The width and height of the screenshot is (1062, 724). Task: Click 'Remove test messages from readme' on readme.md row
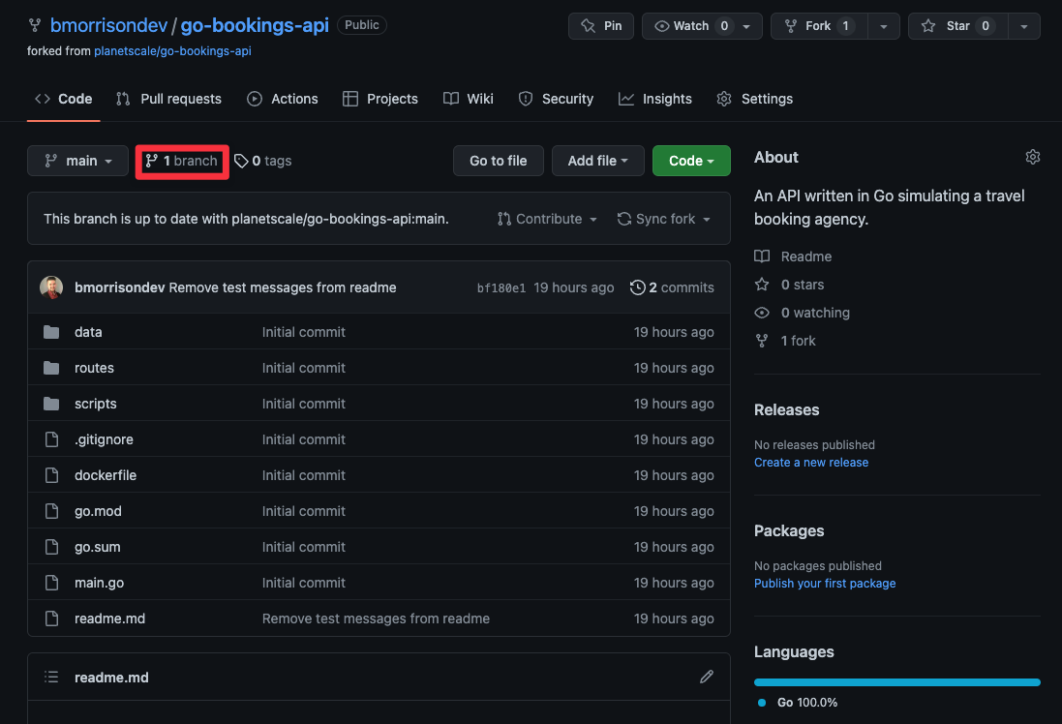(x=376, y=618)
